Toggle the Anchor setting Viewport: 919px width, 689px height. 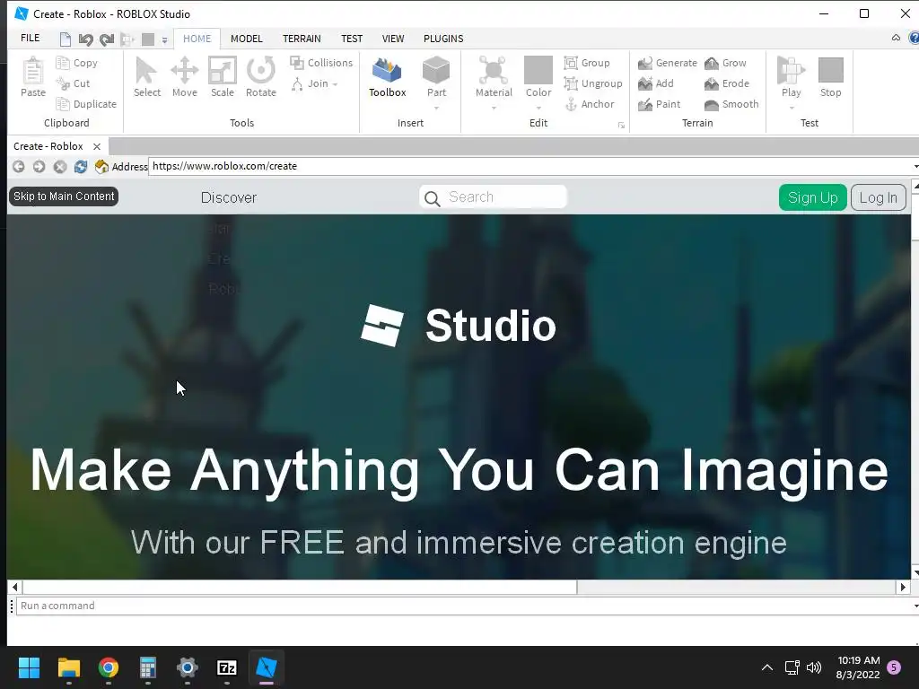point(589,104)
